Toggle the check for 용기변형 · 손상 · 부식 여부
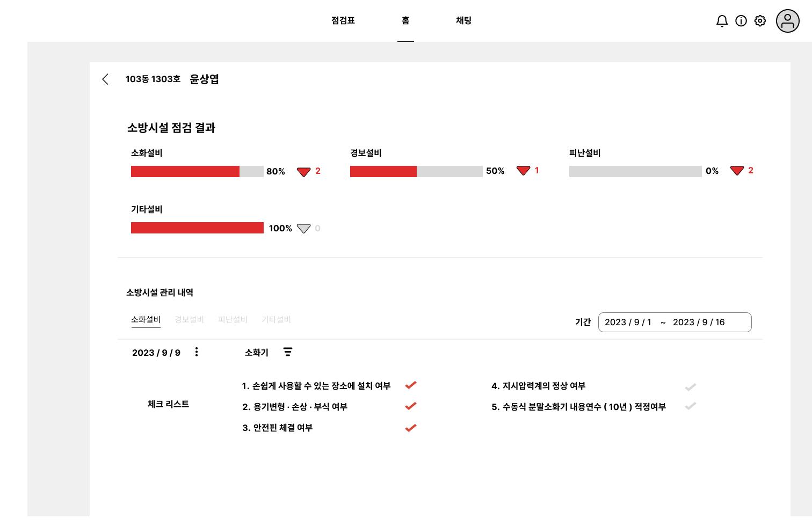 [411, 406]
